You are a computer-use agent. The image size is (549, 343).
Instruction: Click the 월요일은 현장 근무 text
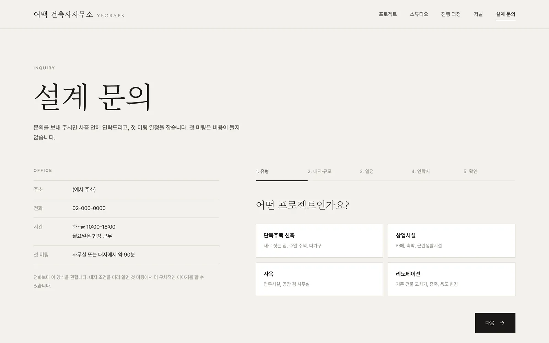pos(92,236)
